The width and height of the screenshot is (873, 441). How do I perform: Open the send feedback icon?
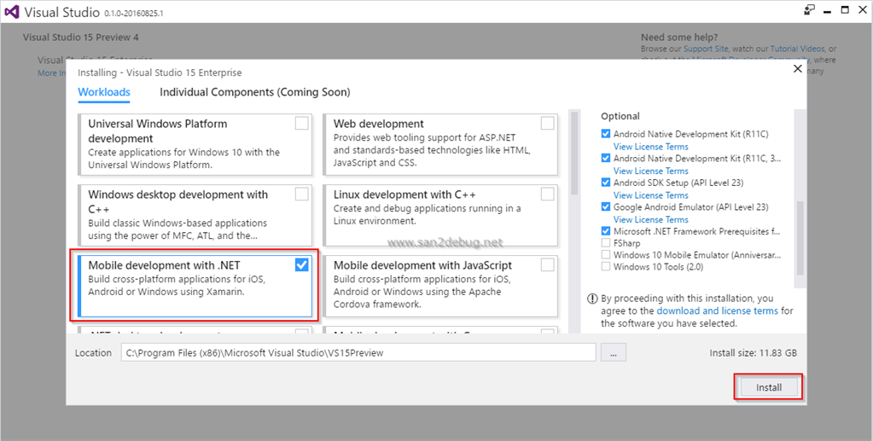tap(809, 10)
